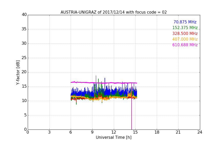Click the x-axis tick label 12
222x148 pixels.
[114, 132]
